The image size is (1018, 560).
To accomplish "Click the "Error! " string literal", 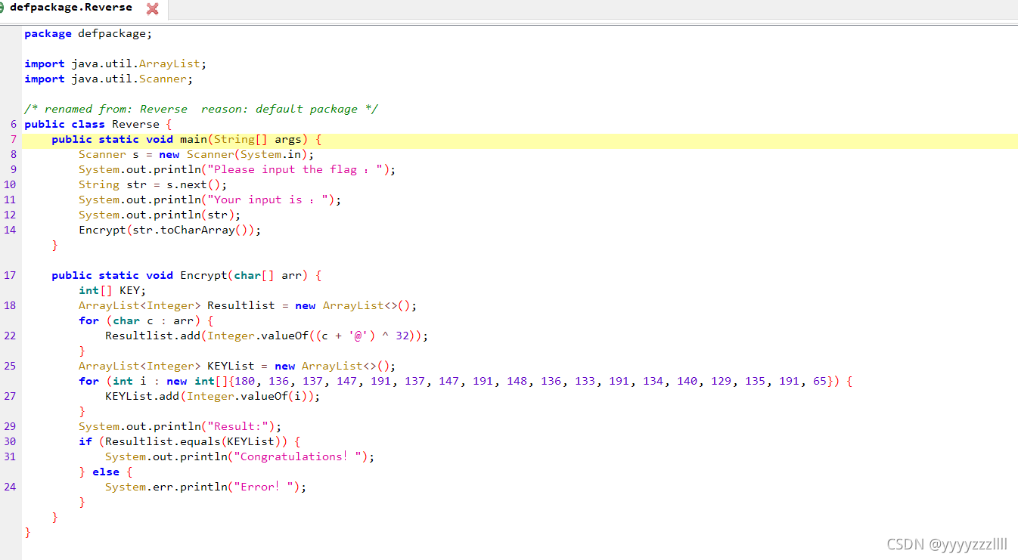I will pos(265,487).
